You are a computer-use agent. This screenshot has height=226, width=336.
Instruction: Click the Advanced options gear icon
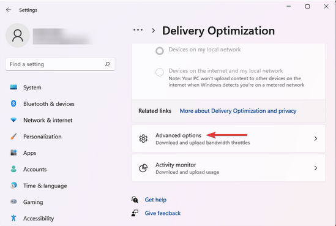143,138
